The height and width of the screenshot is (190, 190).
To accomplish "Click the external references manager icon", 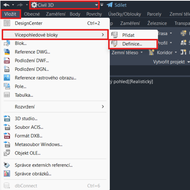I will pos(7,165).
